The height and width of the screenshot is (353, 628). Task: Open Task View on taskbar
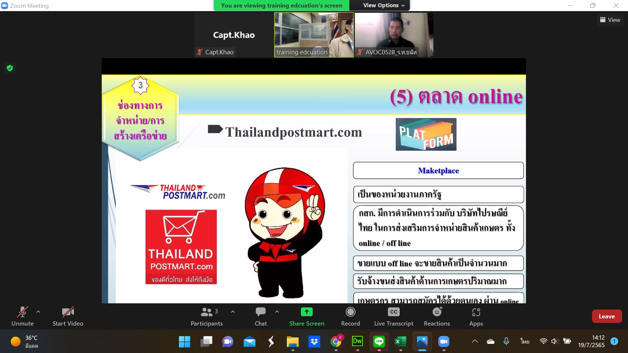click(206, 342)
